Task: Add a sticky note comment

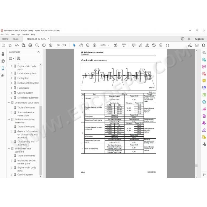Action: coord(134,45)
